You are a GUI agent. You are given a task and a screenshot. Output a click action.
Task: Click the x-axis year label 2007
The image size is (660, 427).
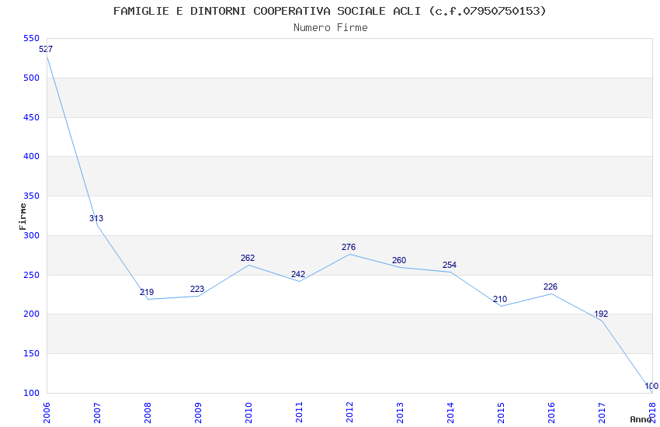97,413
